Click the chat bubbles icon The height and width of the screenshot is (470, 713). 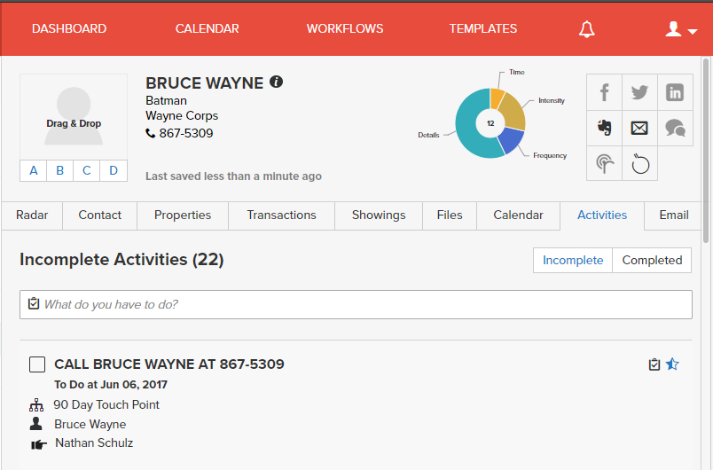point(675,128)
